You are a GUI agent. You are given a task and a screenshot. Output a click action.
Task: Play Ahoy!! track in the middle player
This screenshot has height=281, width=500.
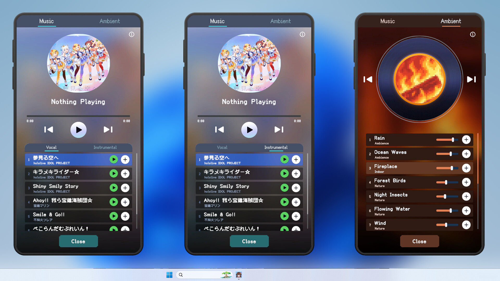284,202
